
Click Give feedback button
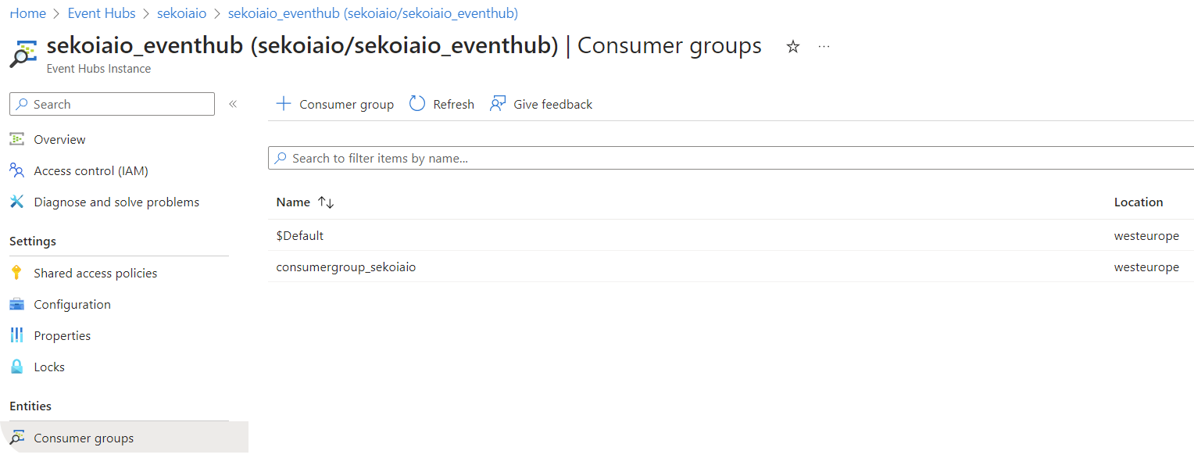[541, 104]
